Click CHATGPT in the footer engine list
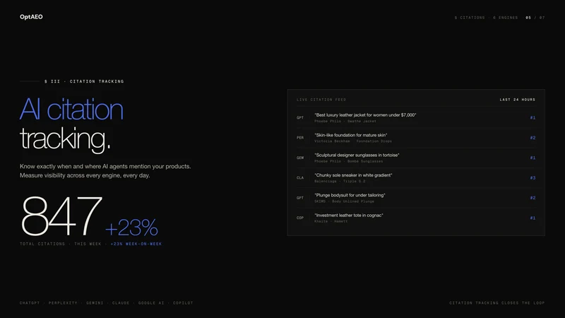The image size is (565, 318). [x=30, y=303]
